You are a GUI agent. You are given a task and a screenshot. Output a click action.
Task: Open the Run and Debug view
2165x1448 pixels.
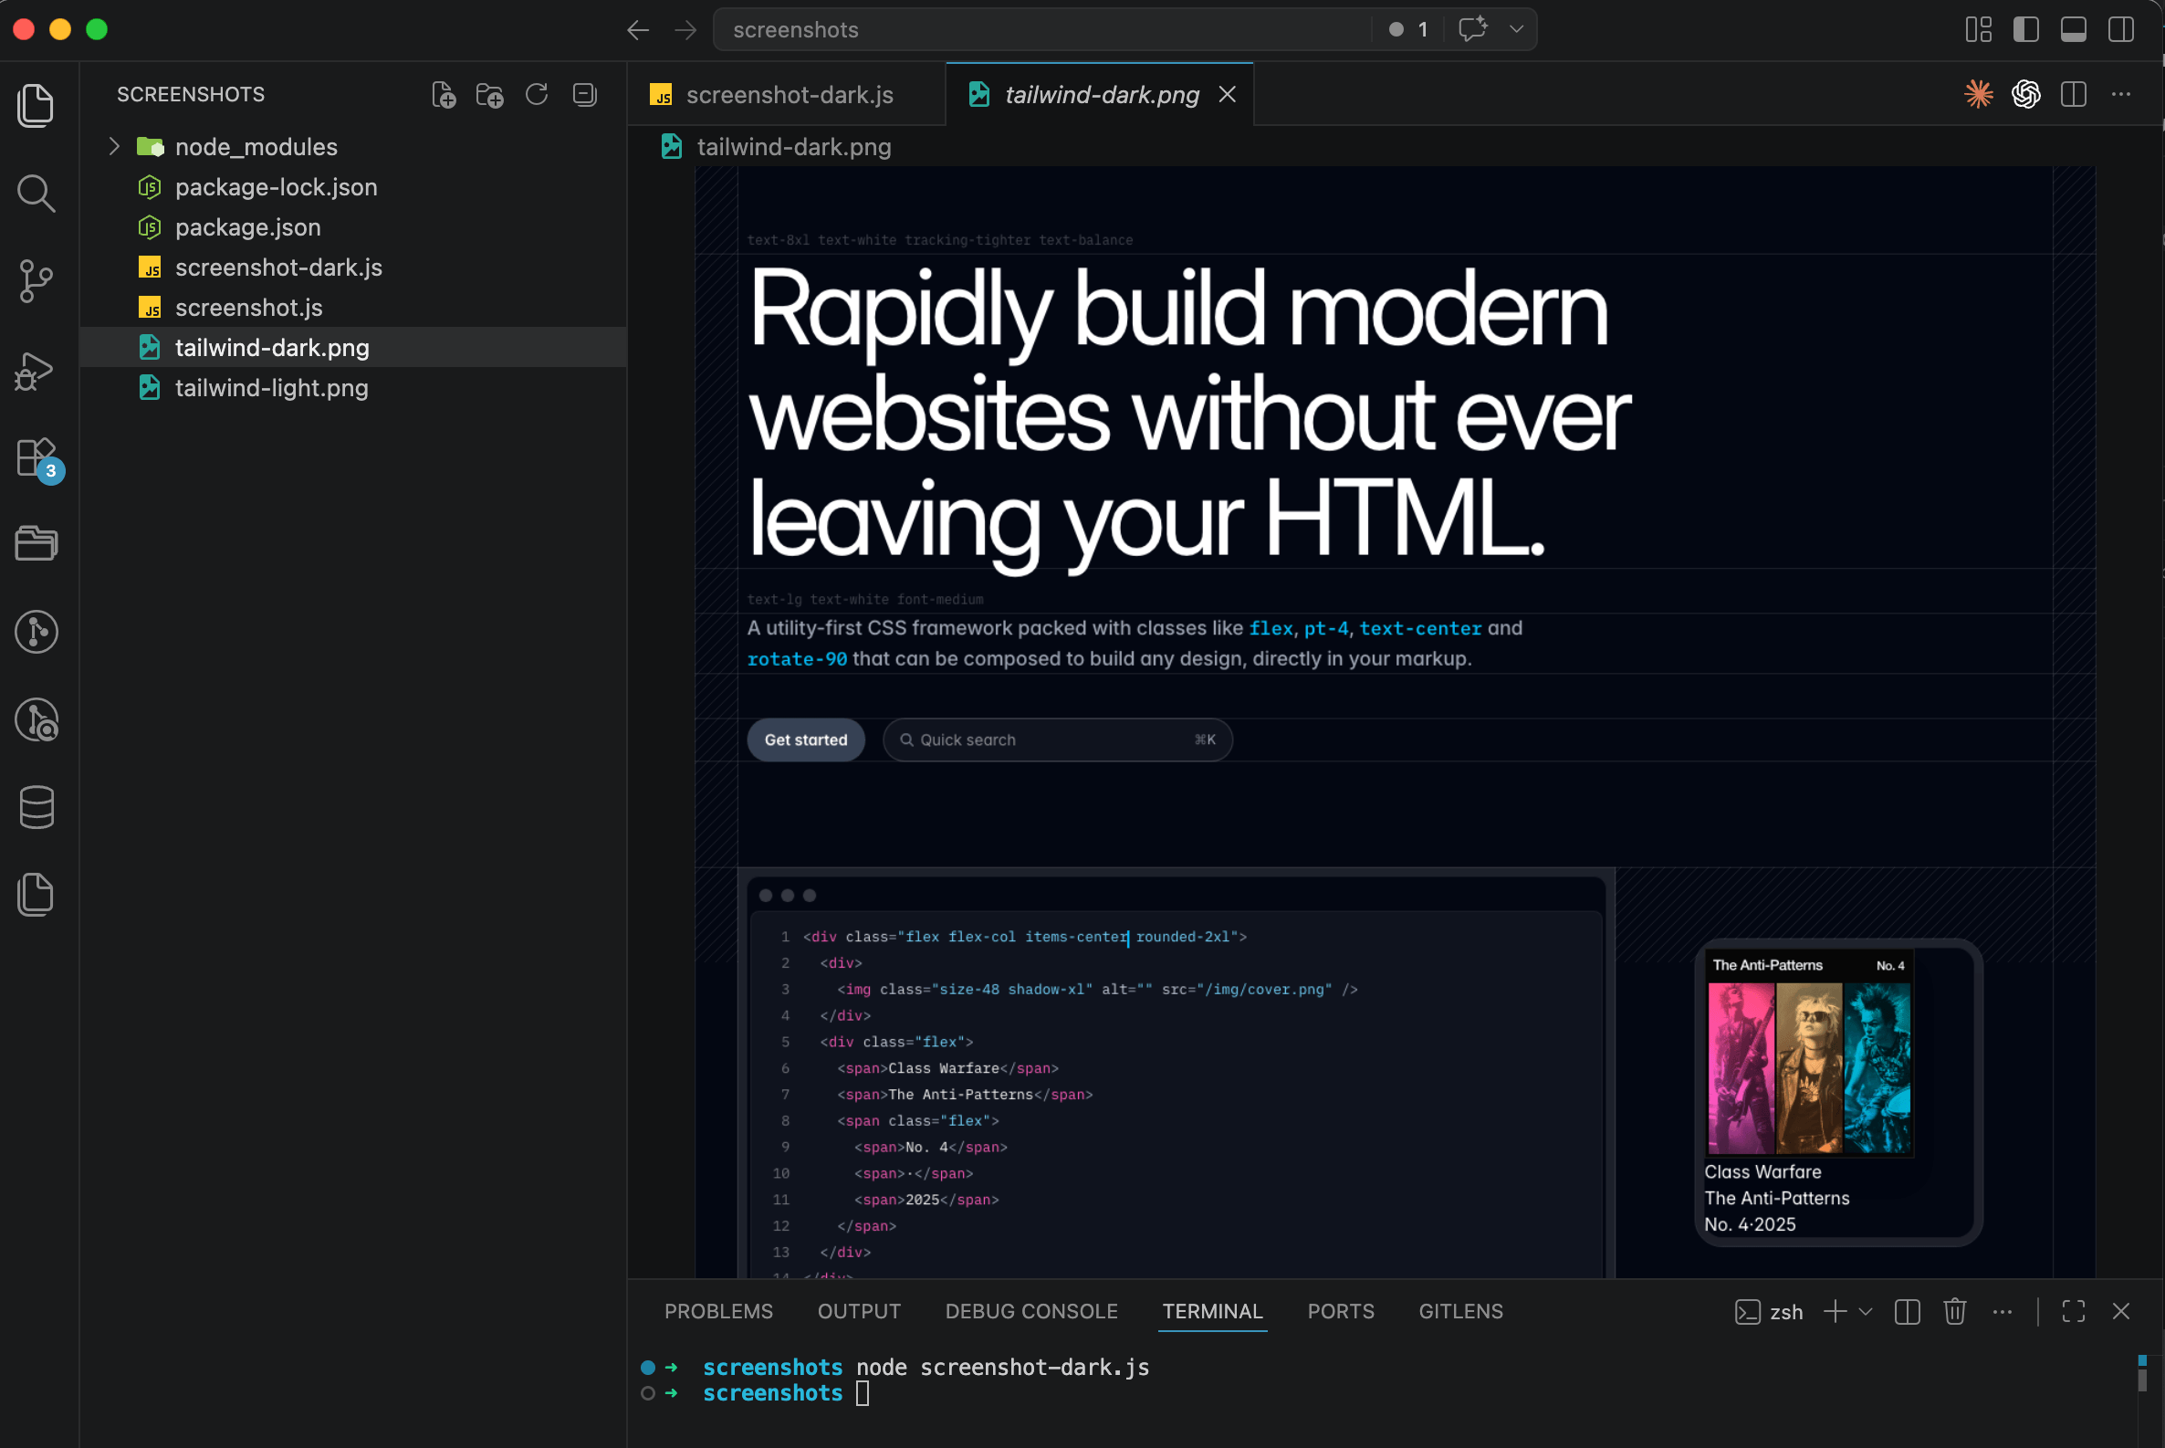click(x=36, y=371)
